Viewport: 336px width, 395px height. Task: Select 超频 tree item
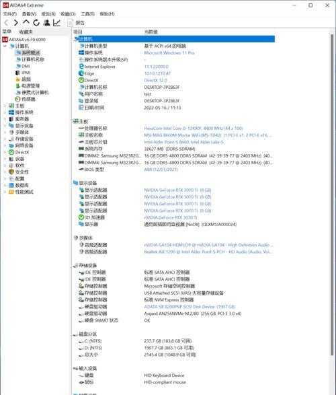click(x=23, y=79)
